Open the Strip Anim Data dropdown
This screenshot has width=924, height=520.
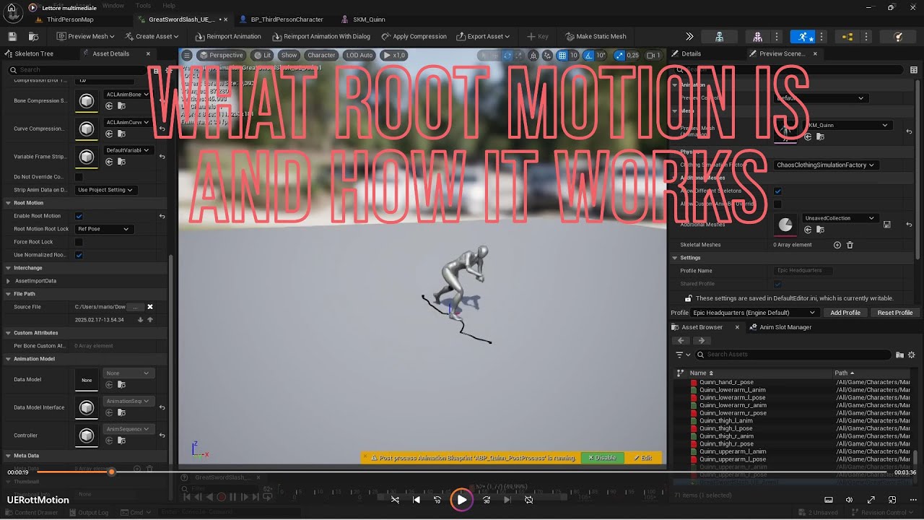(x=105, y=190)
